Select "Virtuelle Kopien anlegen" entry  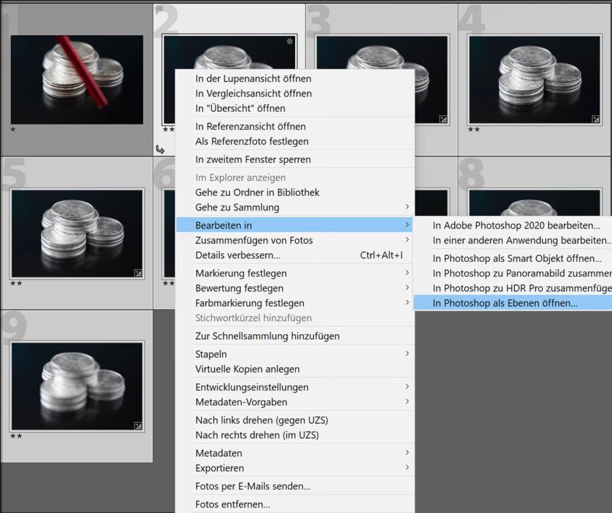(247, 369)
